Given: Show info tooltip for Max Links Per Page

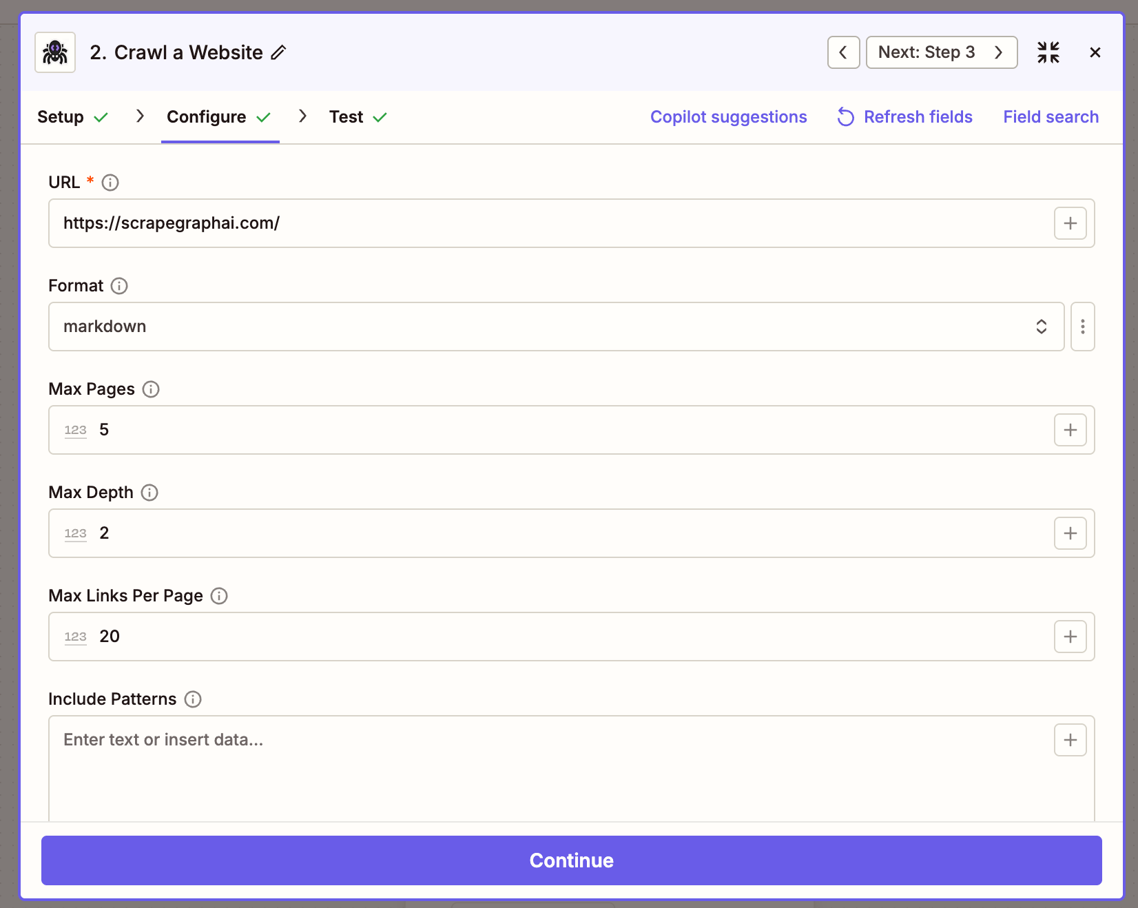Looking at the screenshot, I should point(219,596).
